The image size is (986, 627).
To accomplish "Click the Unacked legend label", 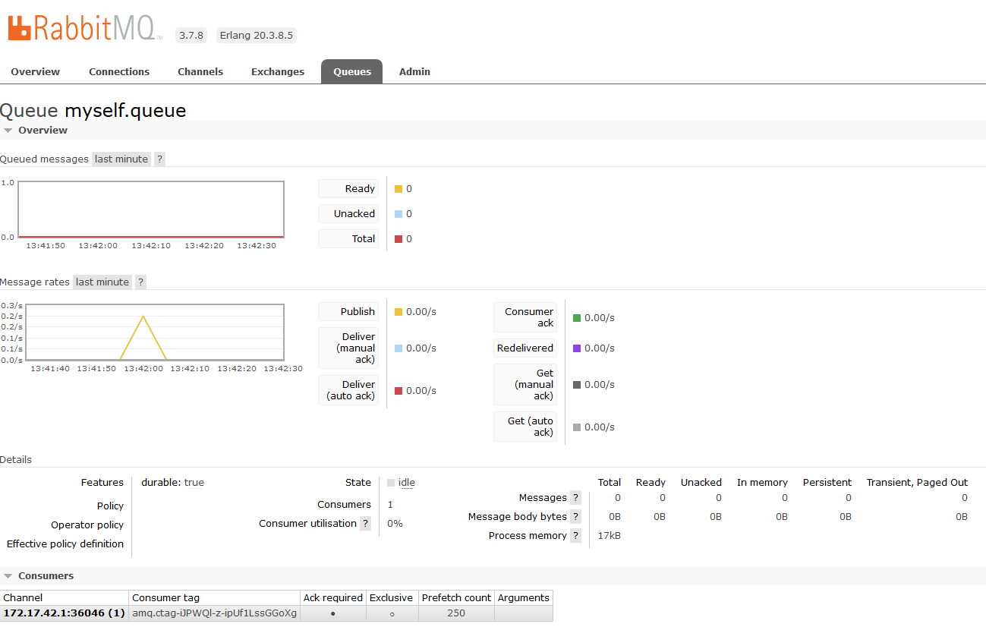I will click(x=348, y=214).
